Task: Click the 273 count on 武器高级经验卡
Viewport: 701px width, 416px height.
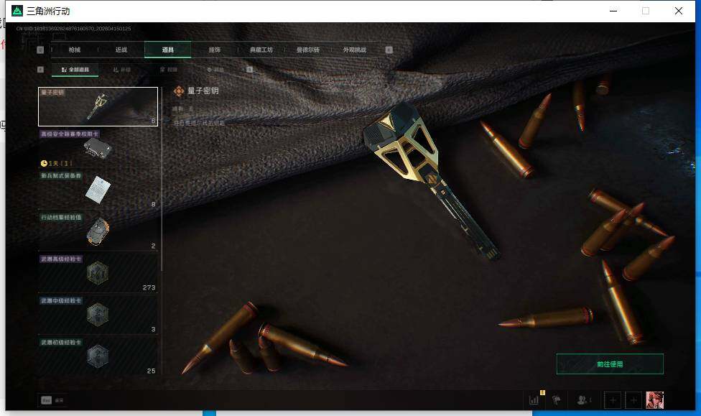Action: point(149,287)
